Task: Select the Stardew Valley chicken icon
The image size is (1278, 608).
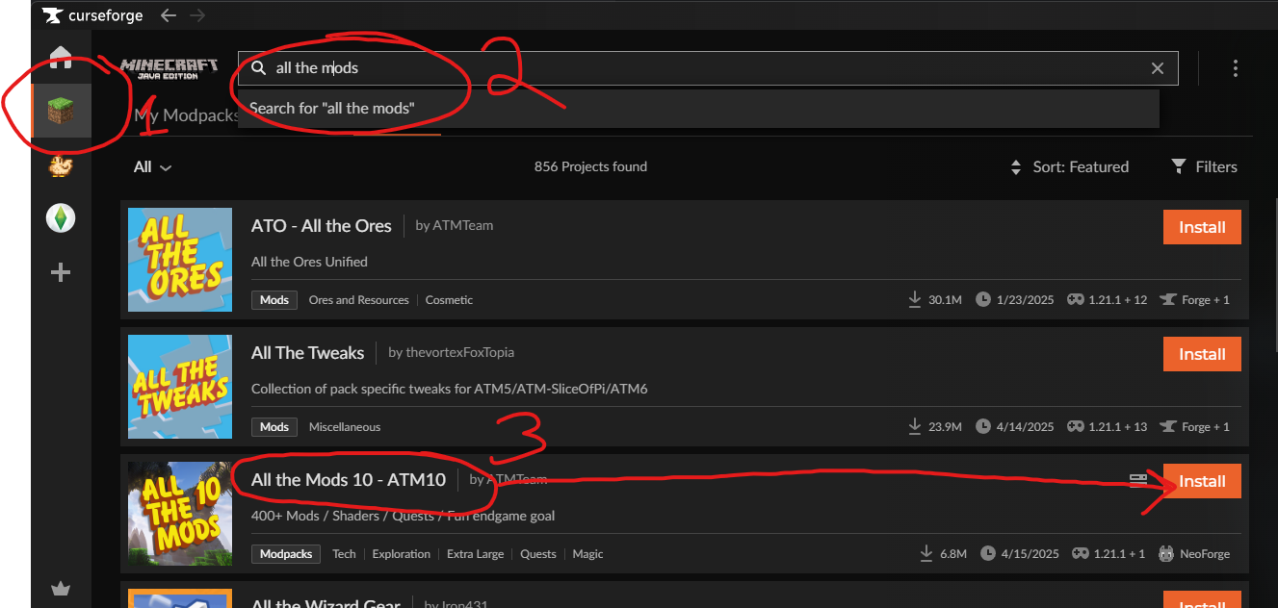Action: pos(61,167)
